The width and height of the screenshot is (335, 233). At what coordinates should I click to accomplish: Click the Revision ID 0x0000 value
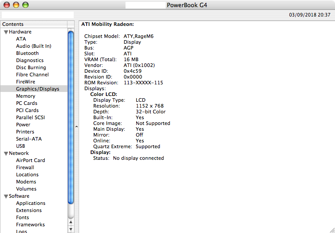click(133, 77)
